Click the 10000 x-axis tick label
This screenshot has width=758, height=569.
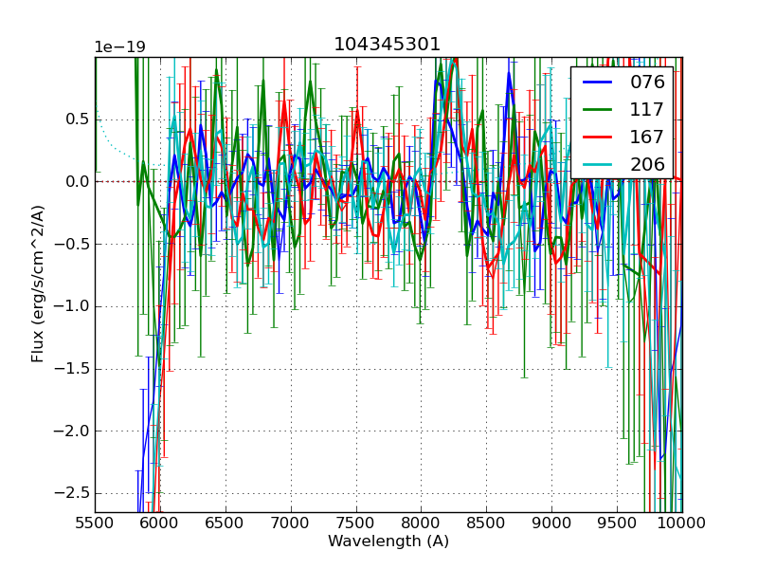pyautogui.click(x=682, y=522)
